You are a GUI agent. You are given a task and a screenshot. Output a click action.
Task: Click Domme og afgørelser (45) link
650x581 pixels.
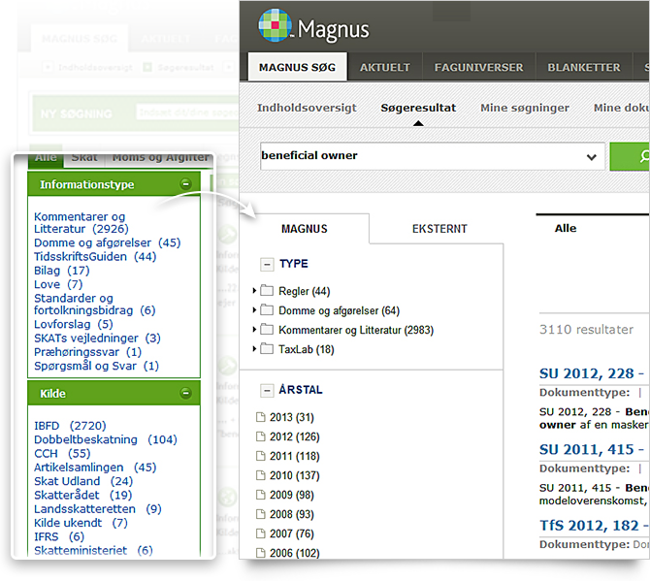click(108, 242)
